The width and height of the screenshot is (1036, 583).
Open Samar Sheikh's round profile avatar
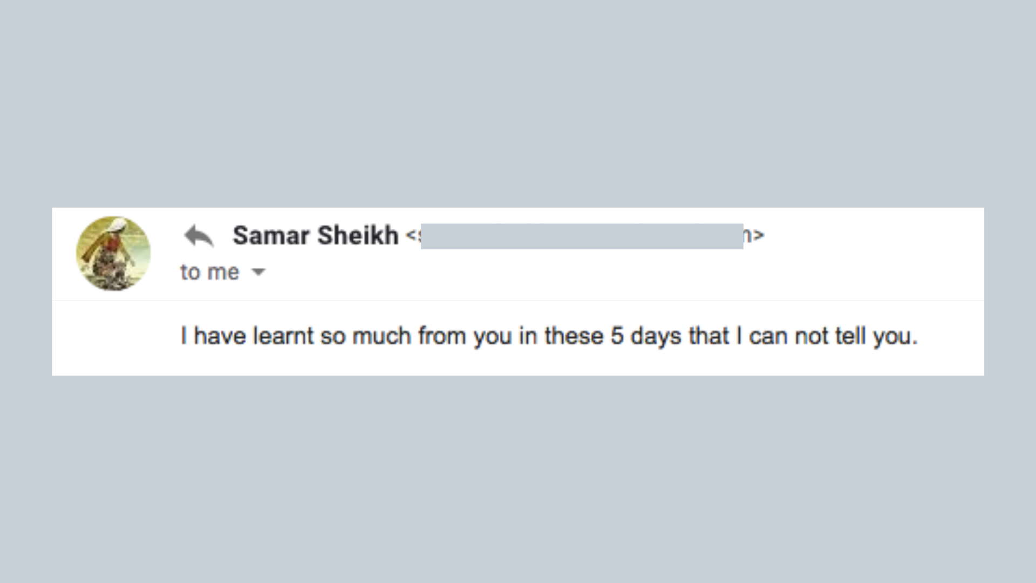click(x=113, y=254)
